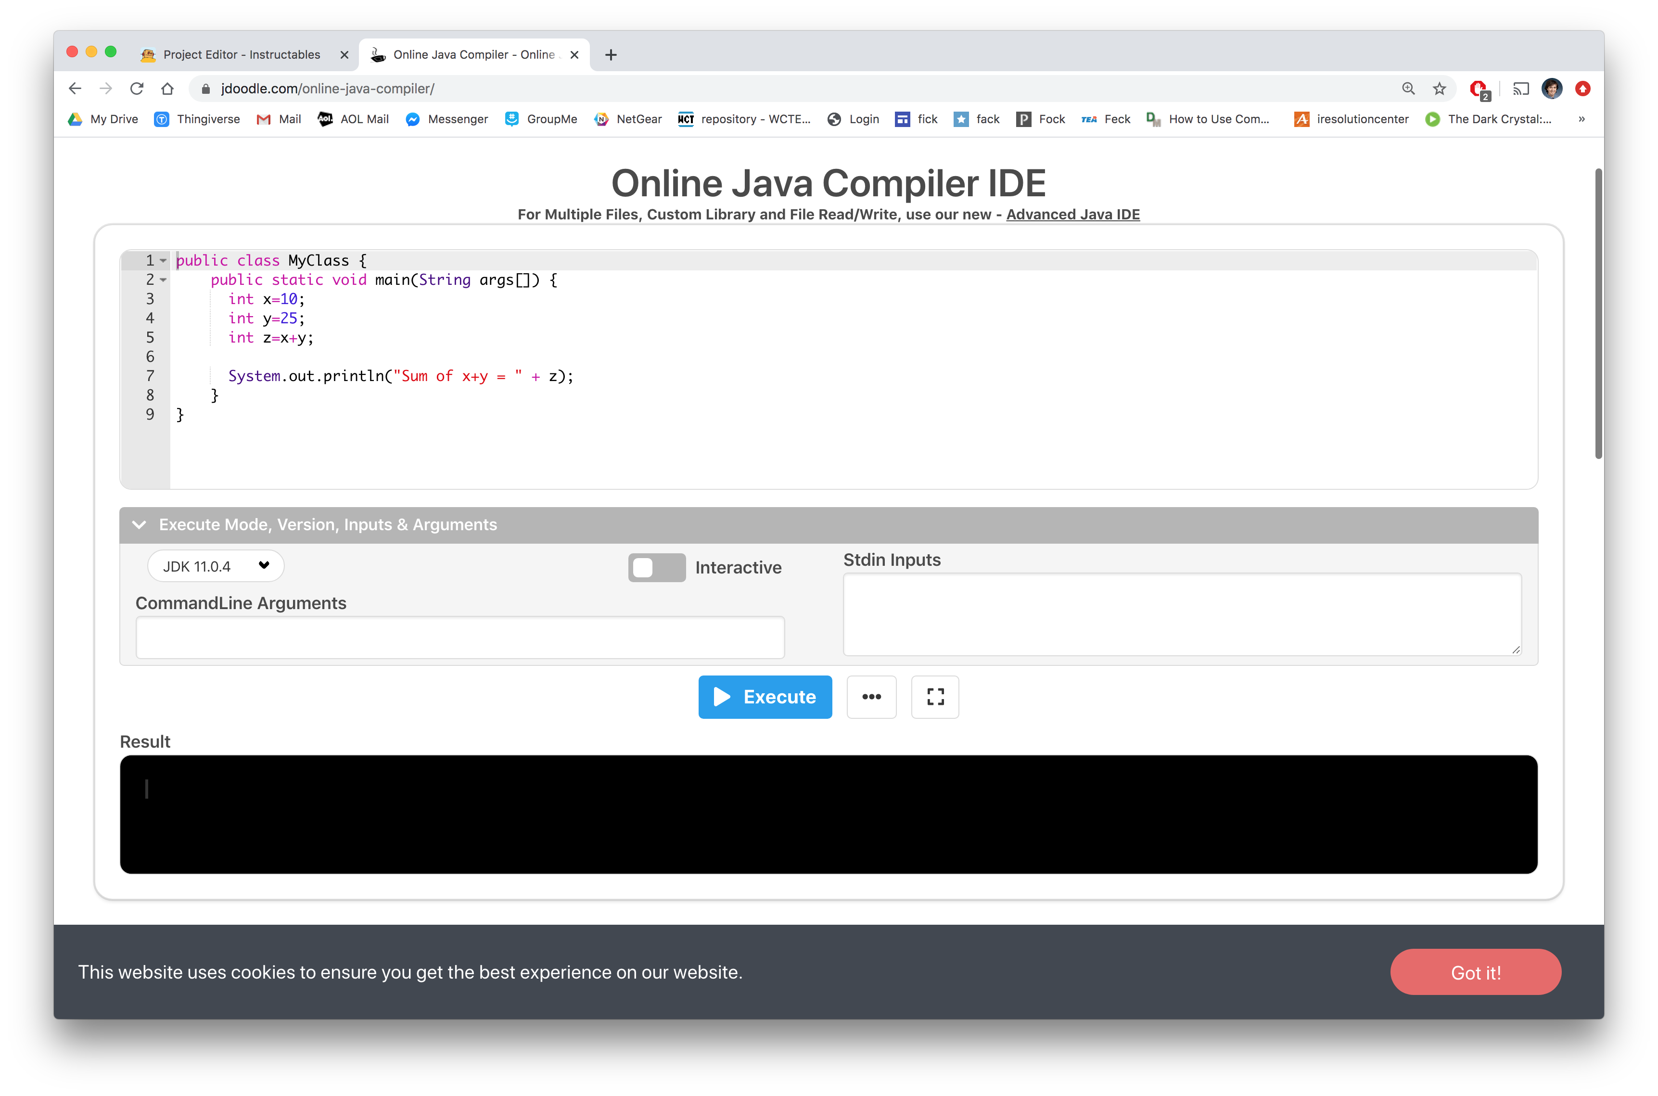Click the collapse chevron on Execute Mode panel
This screenshot has width=1658, height=1096.
pos(140,525)
